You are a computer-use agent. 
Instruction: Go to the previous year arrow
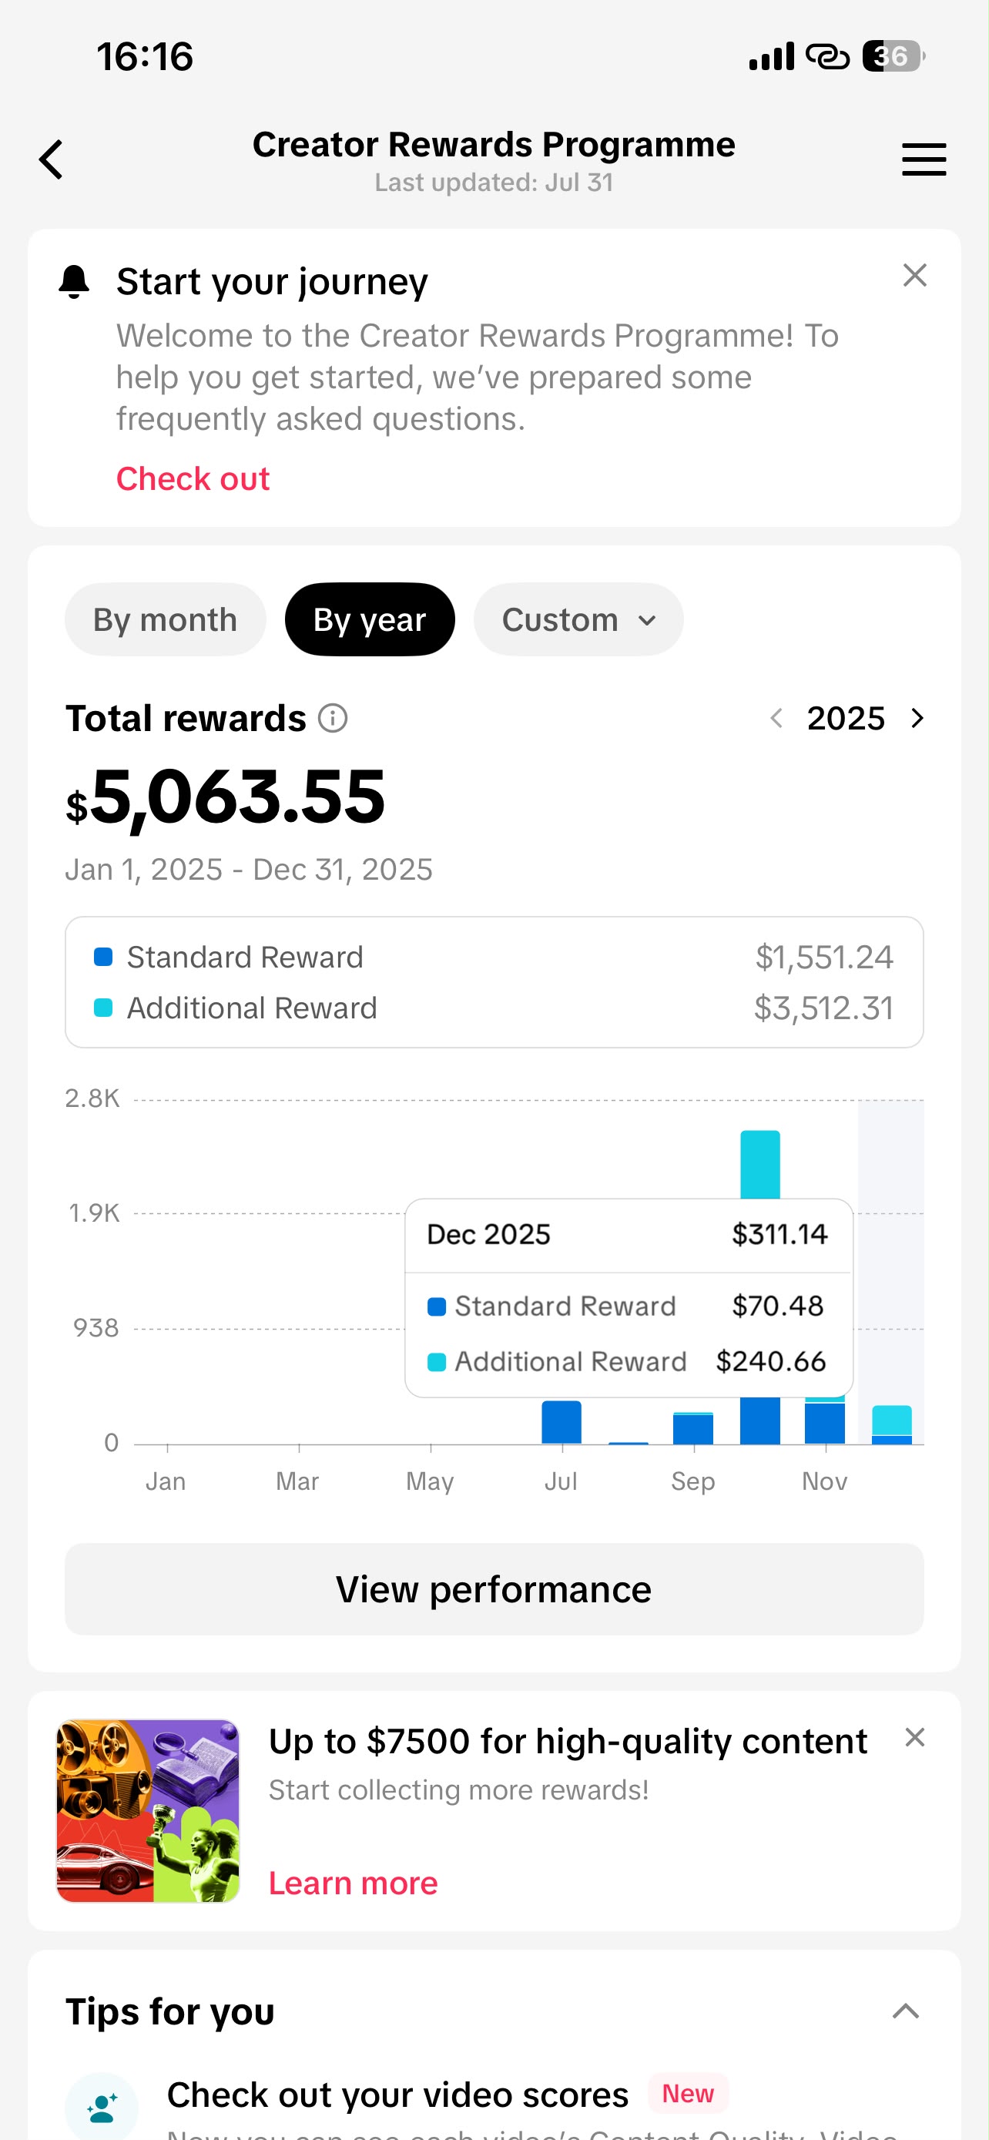776,718
